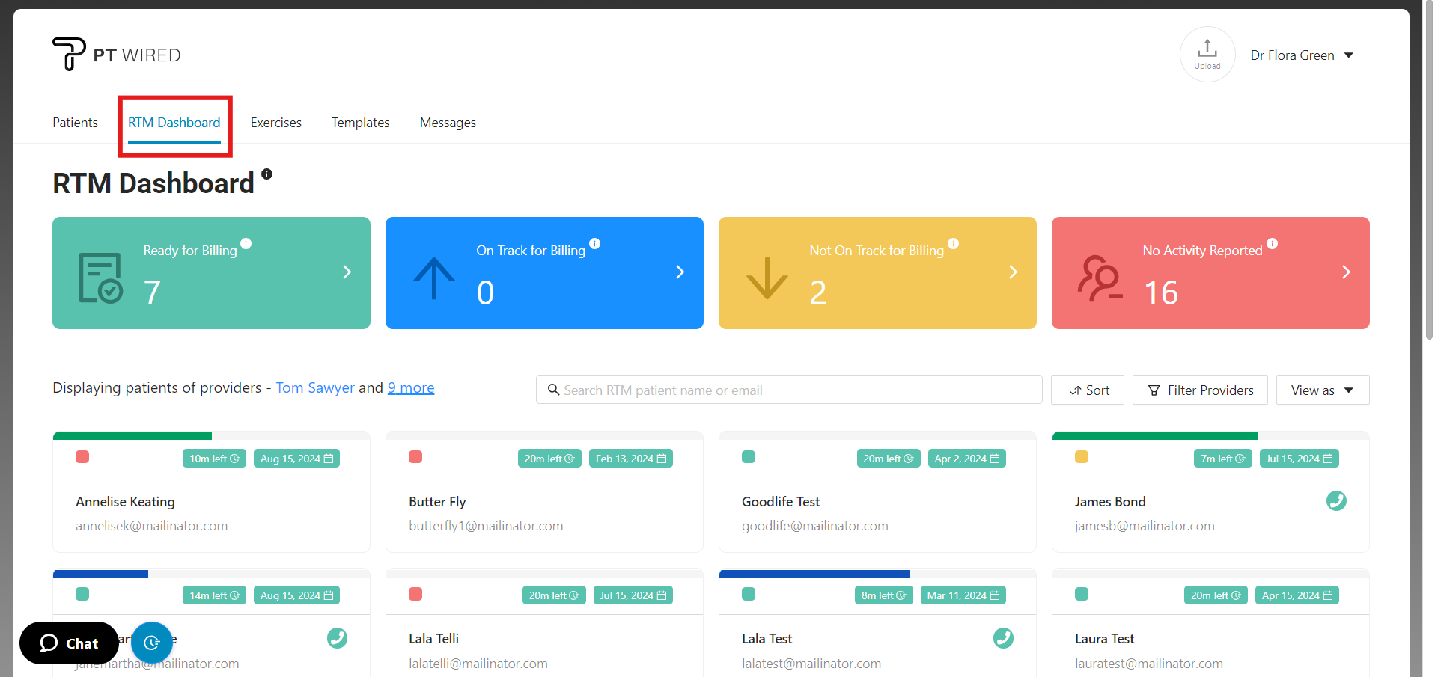Image resolution: width=1435 pixels, height=677 pixels.
Task: Expand the 9 more providers list
Action: pos(410,387)
